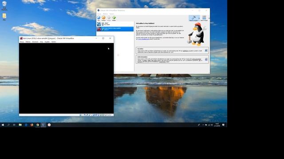Select the running Kali-Linux-2018.2 VM entry
Viewport: 284px width, 159px height.
pos(115,29)
